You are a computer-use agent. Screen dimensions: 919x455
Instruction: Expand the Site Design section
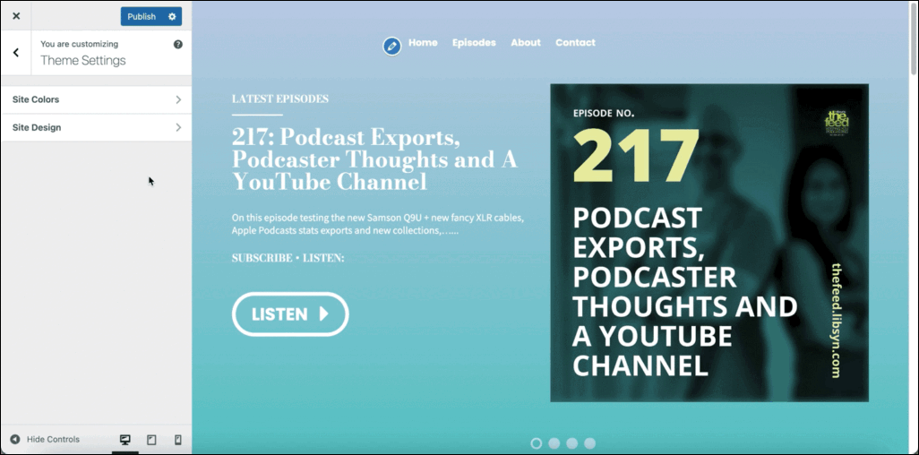(96, 127)
